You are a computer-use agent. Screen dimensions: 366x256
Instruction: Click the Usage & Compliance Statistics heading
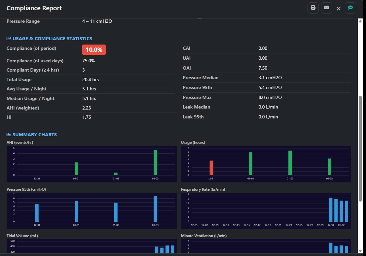(52, 39)
